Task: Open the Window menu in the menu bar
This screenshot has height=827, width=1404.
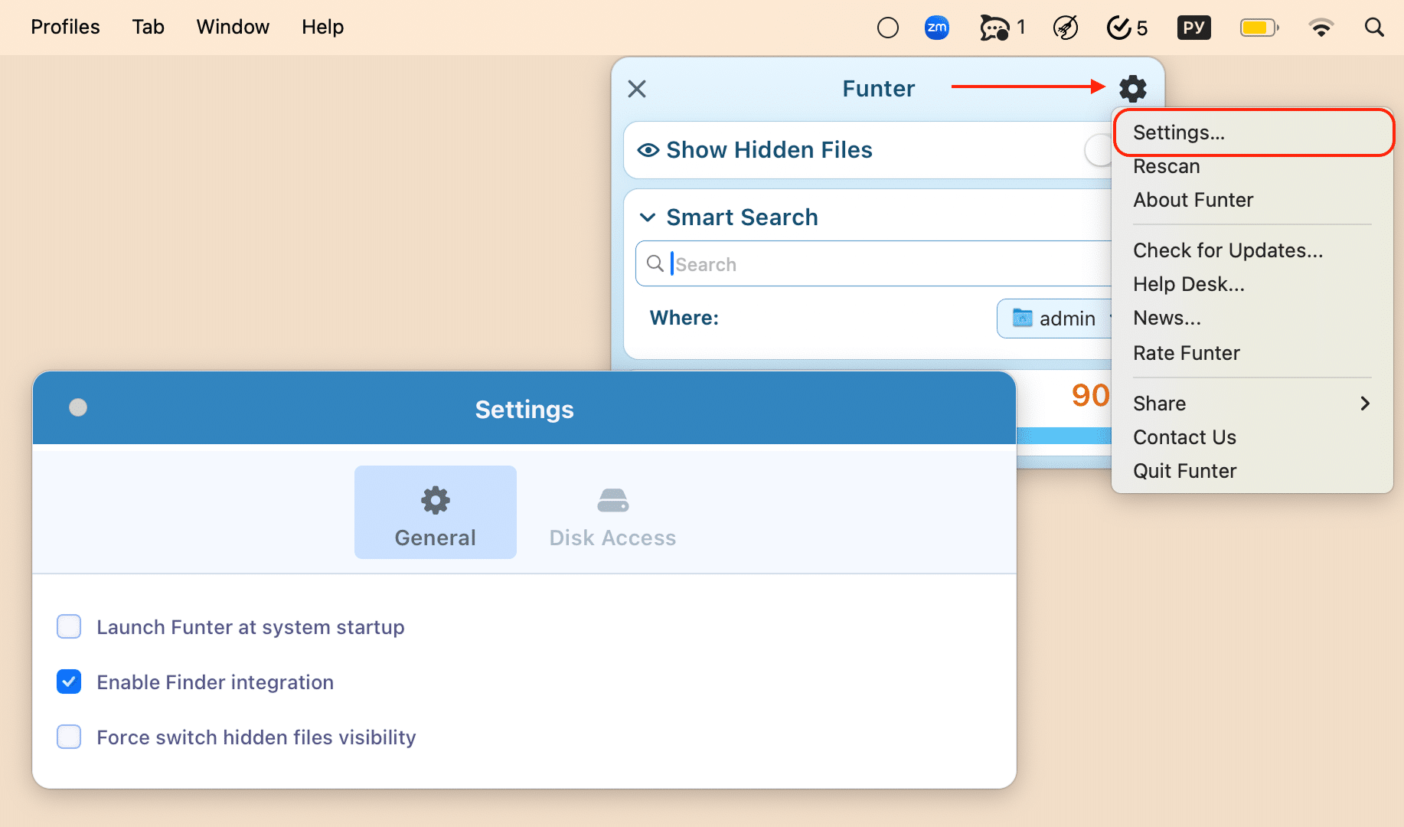Action: click(233, 27)
